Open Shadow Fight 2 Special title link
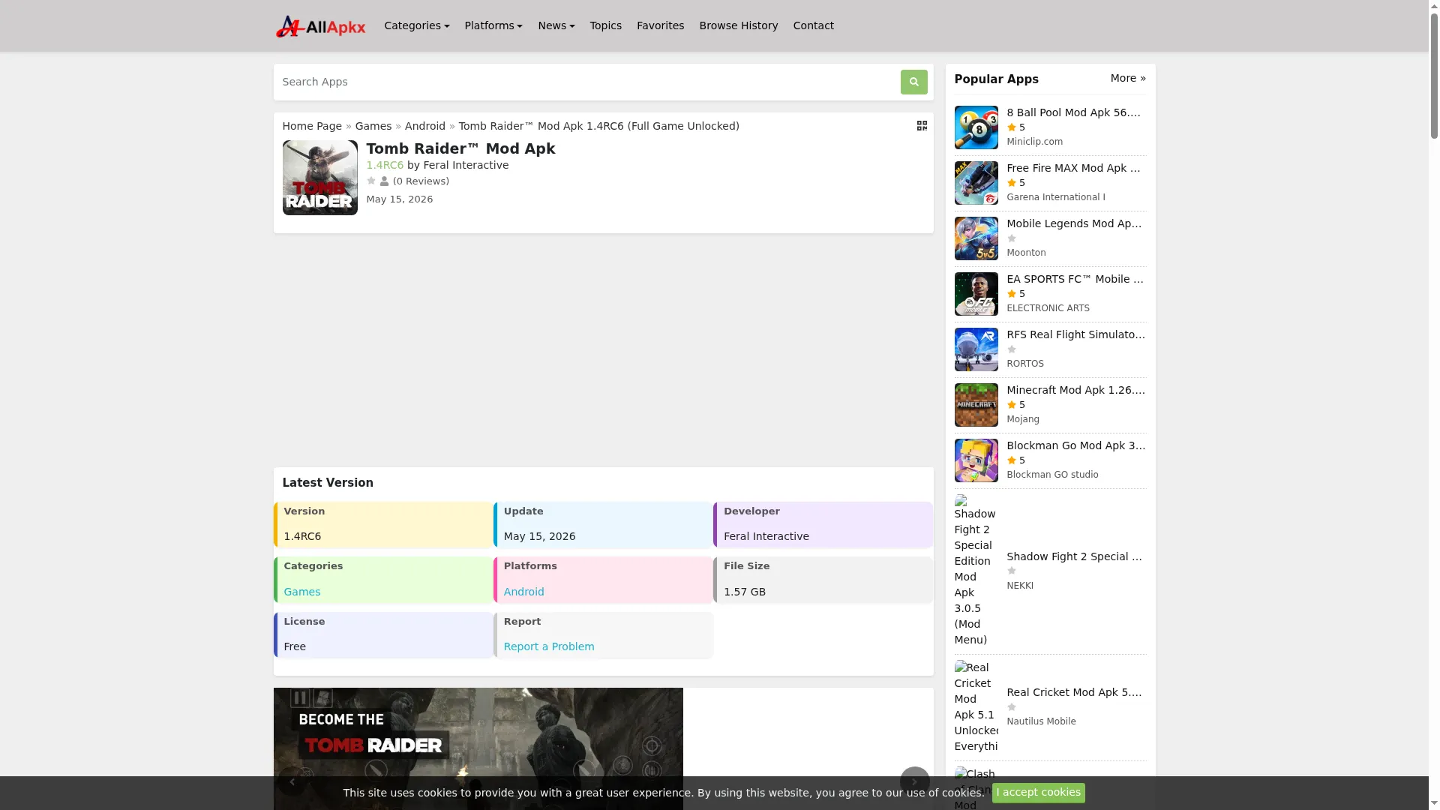 click(x=1075, y=556)
